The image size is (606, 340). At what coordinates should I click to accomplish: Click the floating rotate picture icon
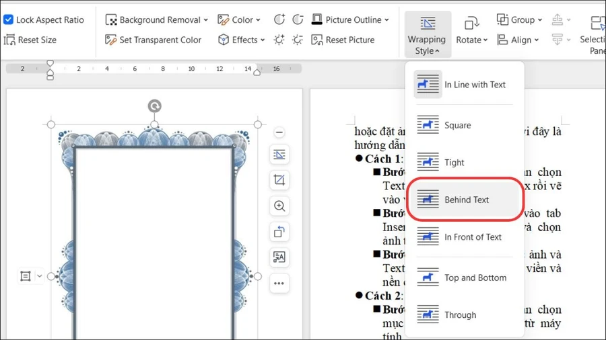[x=279, y=232]
